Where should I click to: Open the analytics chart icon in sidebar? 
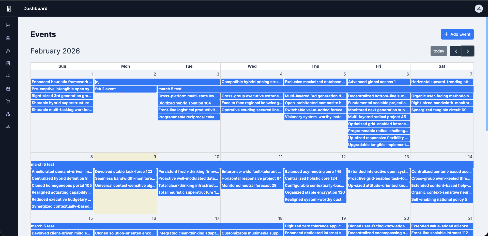click(8, 25)
